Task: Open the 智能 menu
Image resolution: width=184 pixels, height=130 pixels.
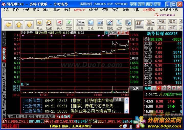Action: pyautogui.click(x=125, y=10)
